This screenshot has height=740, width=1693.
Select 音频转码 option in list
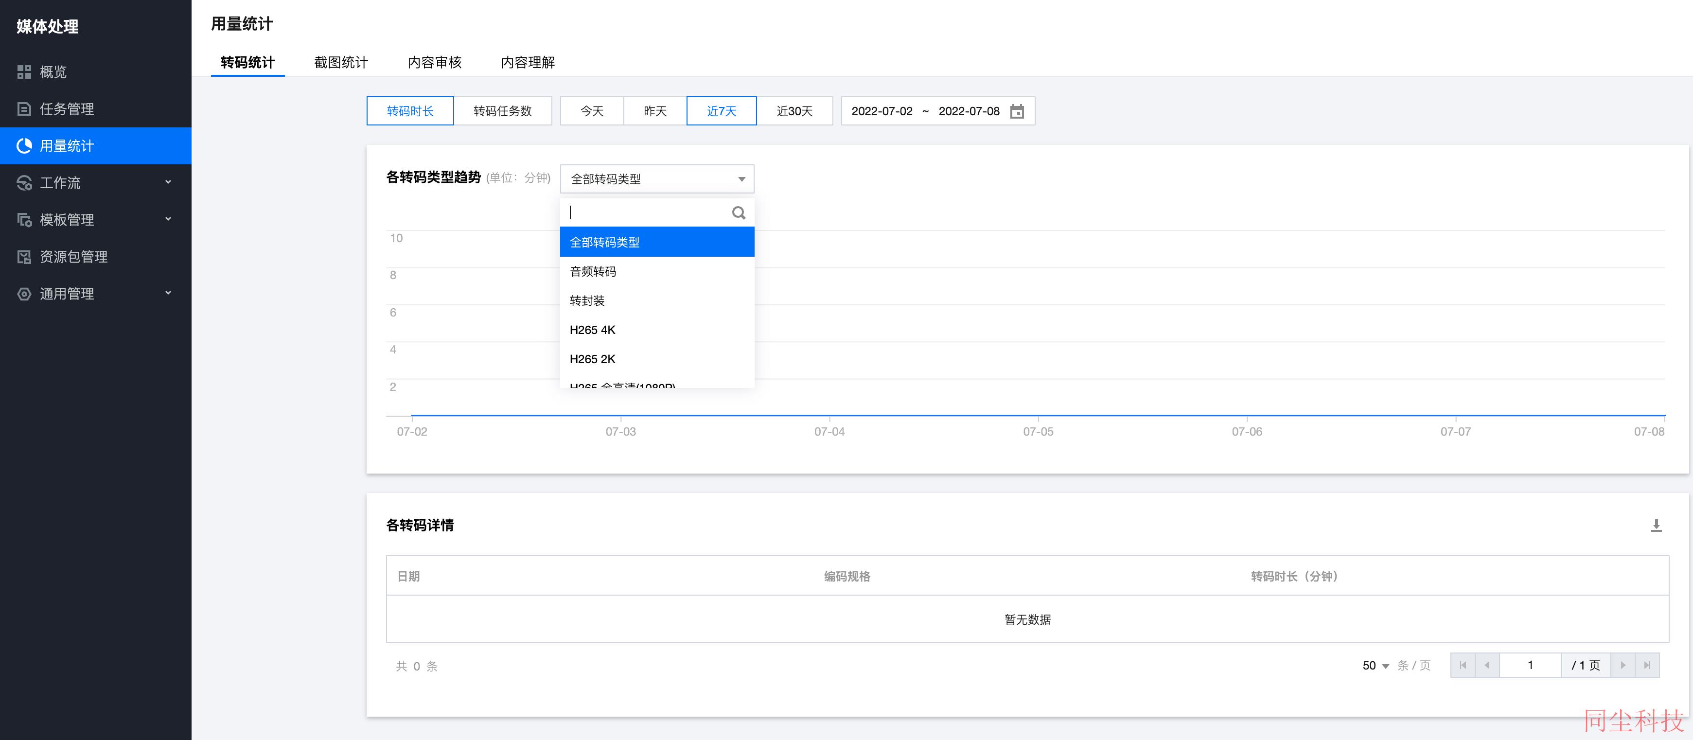click(x=656, y=271)
